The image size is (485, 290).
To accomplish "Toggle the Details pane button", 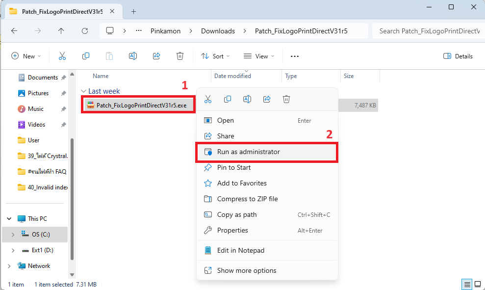I will (x=458, y=56).
